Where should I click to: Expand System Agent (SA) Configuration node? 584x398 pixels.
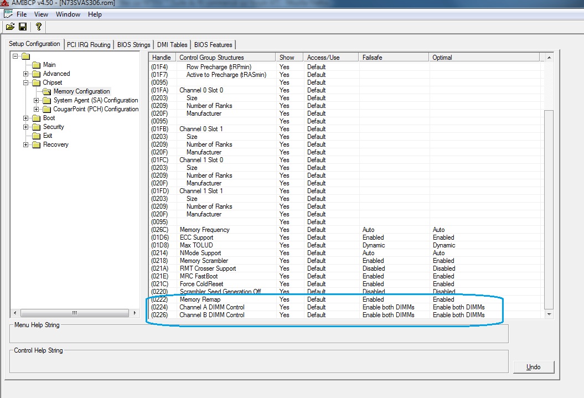tap(37, 100)
